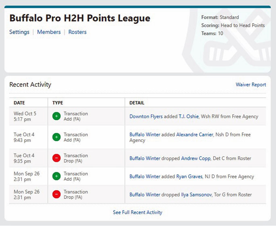
Task: Click the DATE column header
Action: pyautogui.click(x=19, y=103)
